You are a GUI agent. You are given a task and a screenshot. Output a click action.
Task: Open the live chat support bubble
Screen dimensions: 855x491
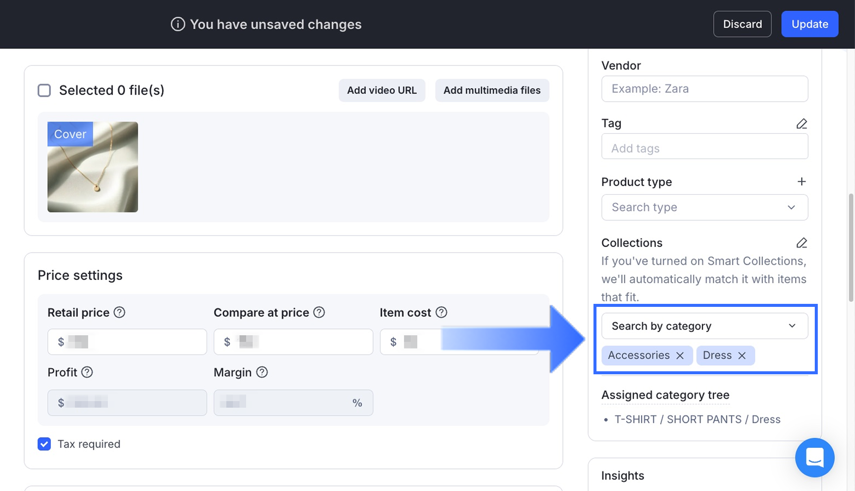tap(814, 457)
